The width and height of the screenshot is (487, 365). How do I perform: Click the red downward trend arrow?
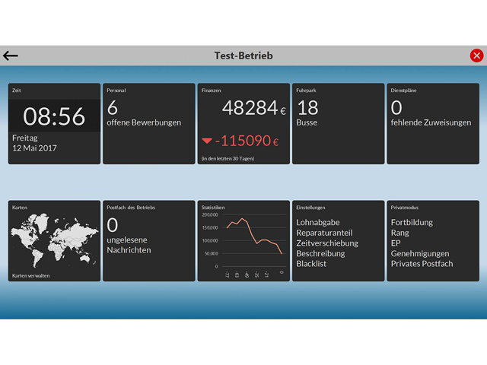click(x=207, y=141)
